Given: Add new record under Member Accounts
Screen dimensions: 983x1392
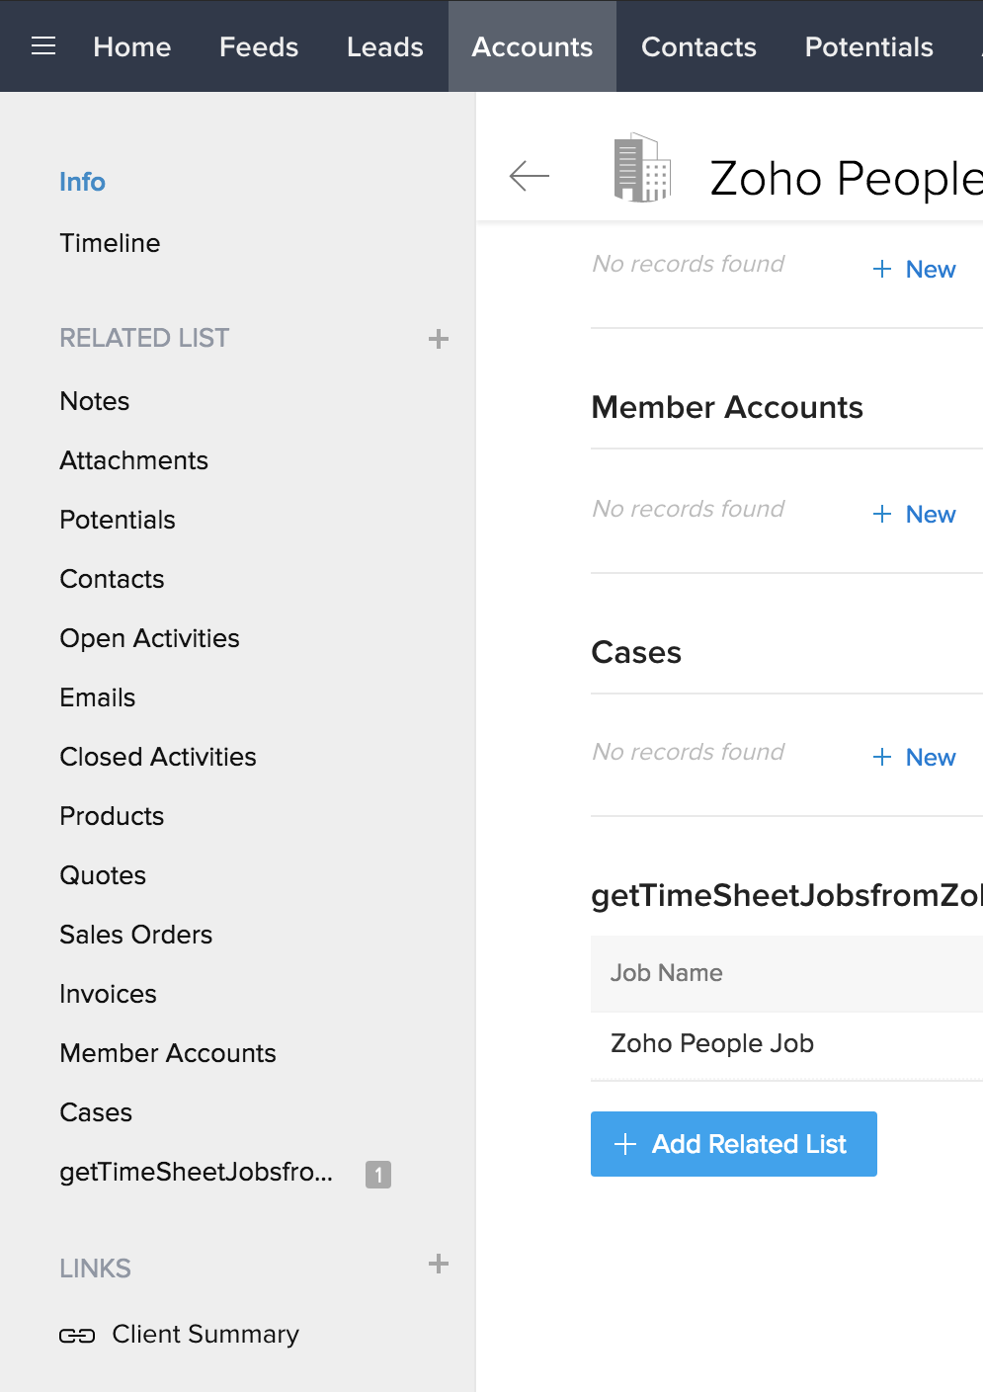Looking at the screenshot, I should tap(915, 514).
